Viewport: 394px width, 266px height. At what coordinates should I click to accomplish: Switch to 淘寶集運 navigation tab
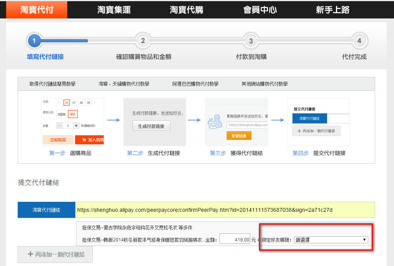coord(114,10)
